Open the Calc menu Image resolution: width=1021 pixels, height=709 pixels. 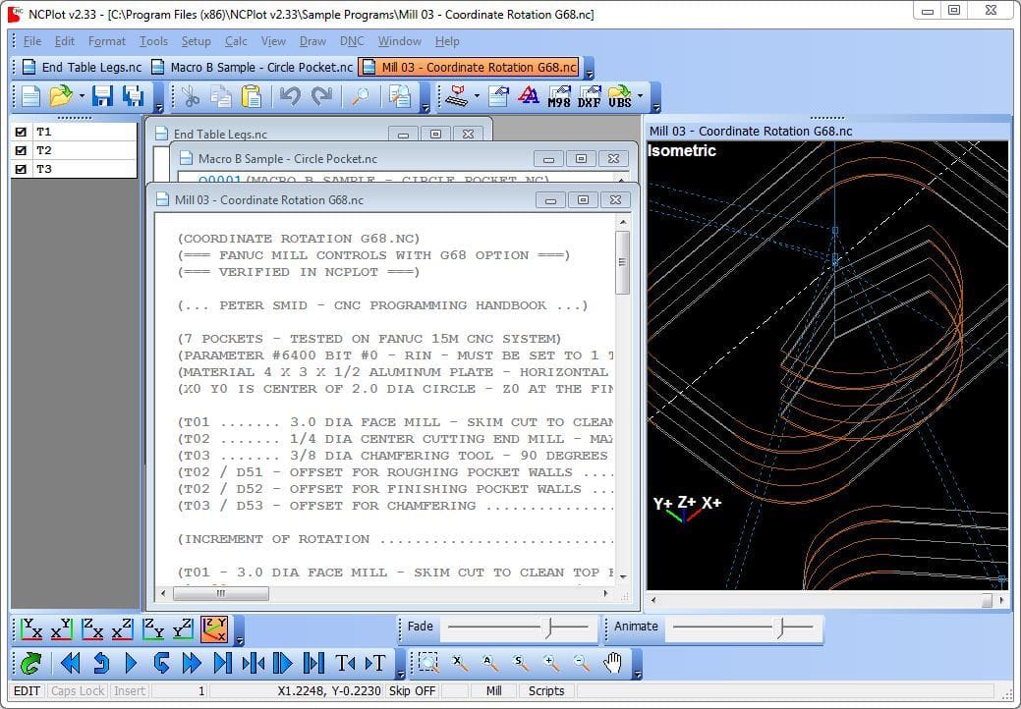pos(236,41)
